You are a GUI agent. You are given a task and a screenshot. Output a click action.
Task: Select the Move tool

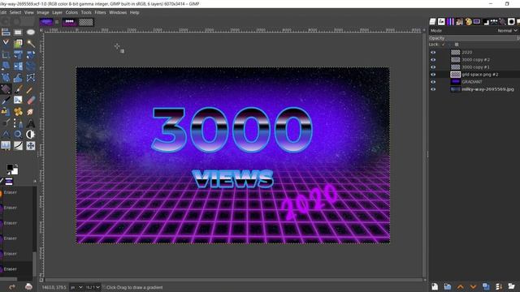pyautogui.click(x=31, y=146)
